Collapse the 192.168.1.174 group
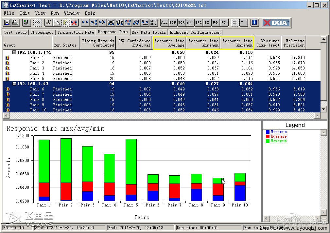 (x=14, y=52)
